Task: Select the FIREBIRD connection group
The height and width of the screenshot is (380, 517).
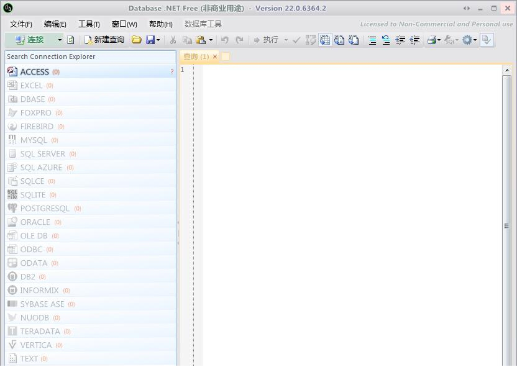Action: click(x=90, y=126)
